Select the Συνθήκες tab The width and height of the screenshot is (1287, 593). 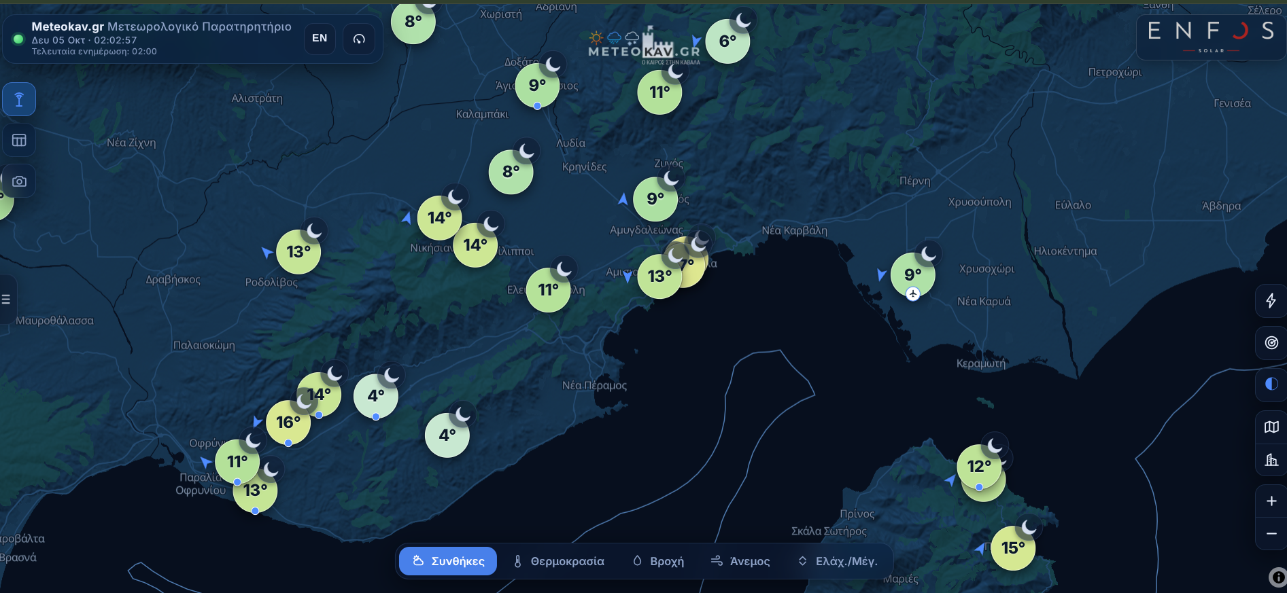pyautogui.click(x=448, y=561)
